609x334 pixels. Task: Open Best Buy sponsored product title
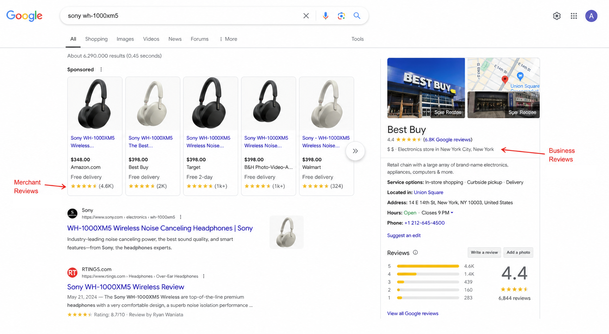click(x=150, y=142)
